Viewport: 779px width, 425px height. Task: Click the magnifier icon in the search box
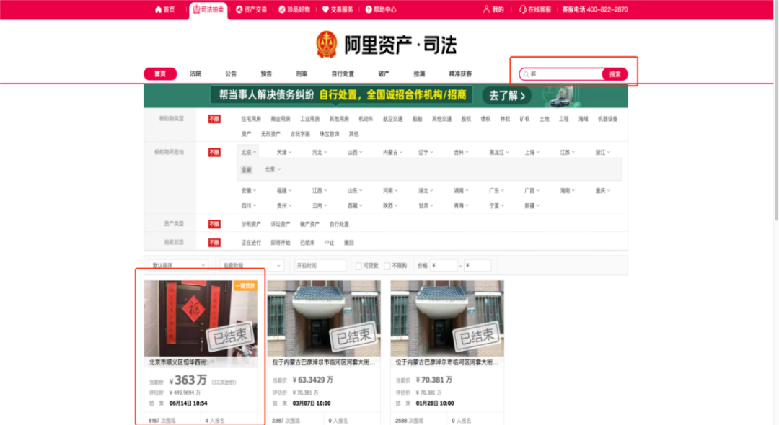[526, 74]
